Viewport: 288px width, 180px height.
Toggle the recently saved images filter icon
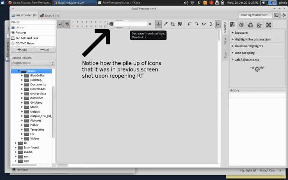point(105,26)
